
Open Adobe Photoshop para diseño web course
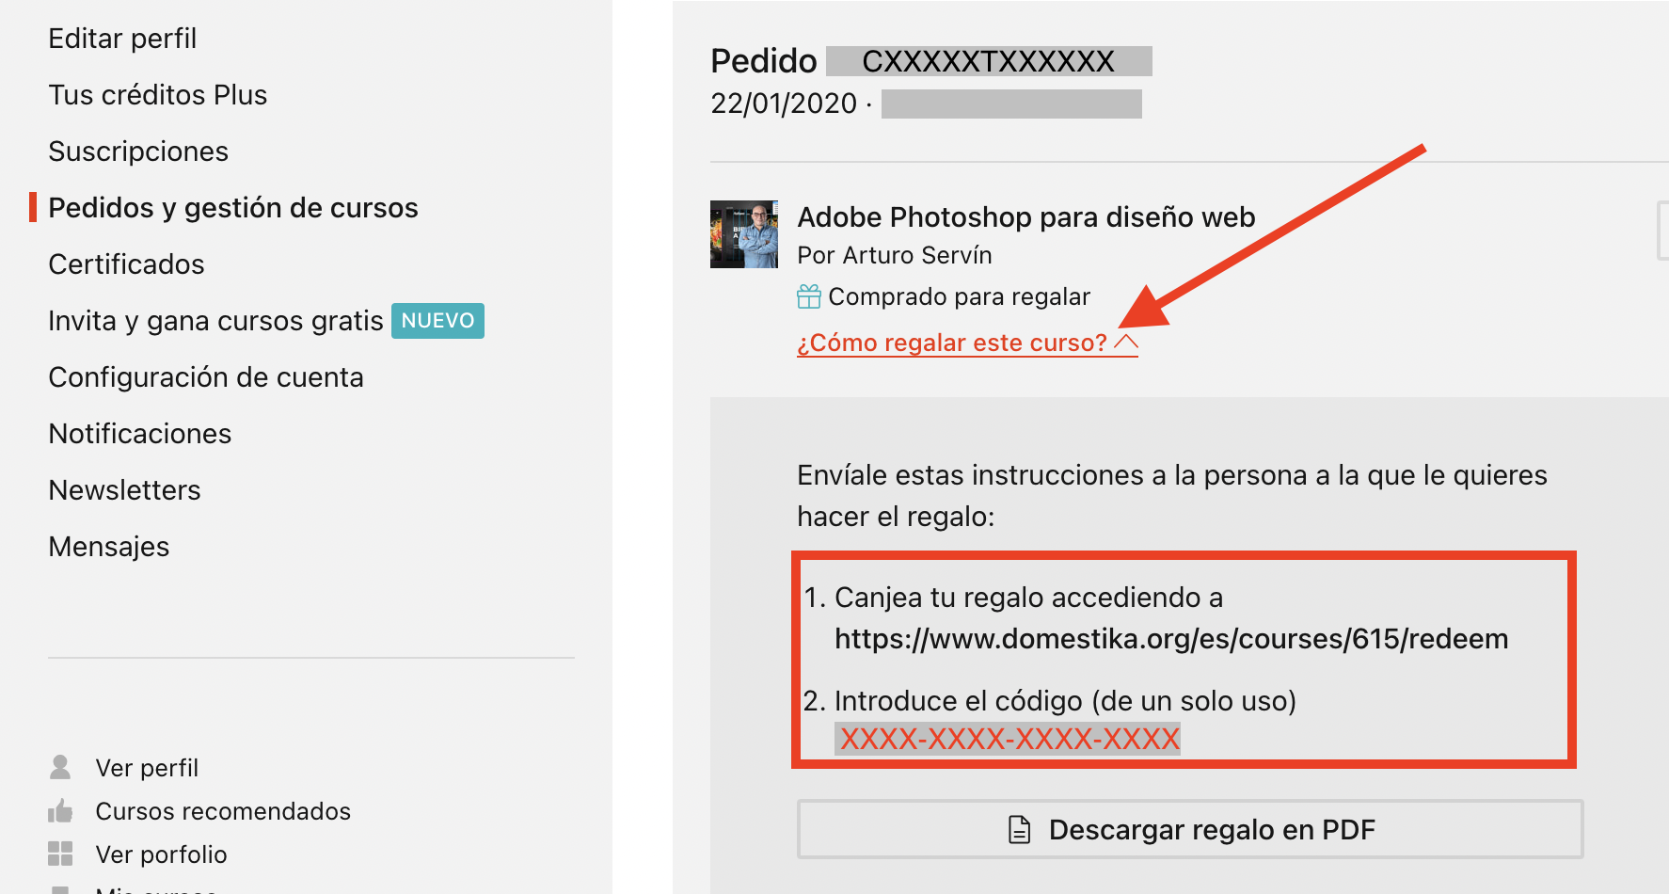tap(1026, 217)
